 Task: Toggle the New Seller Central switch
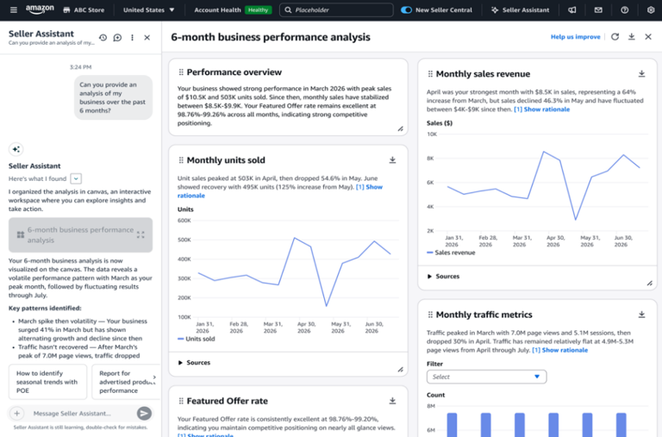point(406,9)
